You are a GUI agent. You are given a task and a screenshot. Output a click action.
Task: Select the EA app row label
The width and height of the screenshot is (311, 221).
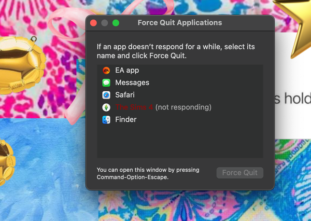[127, 70]
